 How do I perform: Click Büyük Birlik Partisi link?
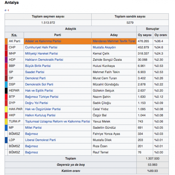(38, 66)
